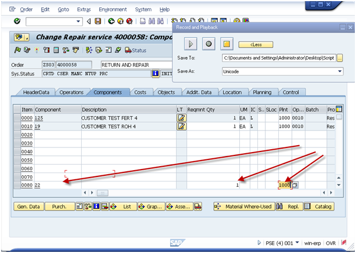Screen dimensions: 356x253
Task: Click the Find binoculars icon
Action: 152,22
